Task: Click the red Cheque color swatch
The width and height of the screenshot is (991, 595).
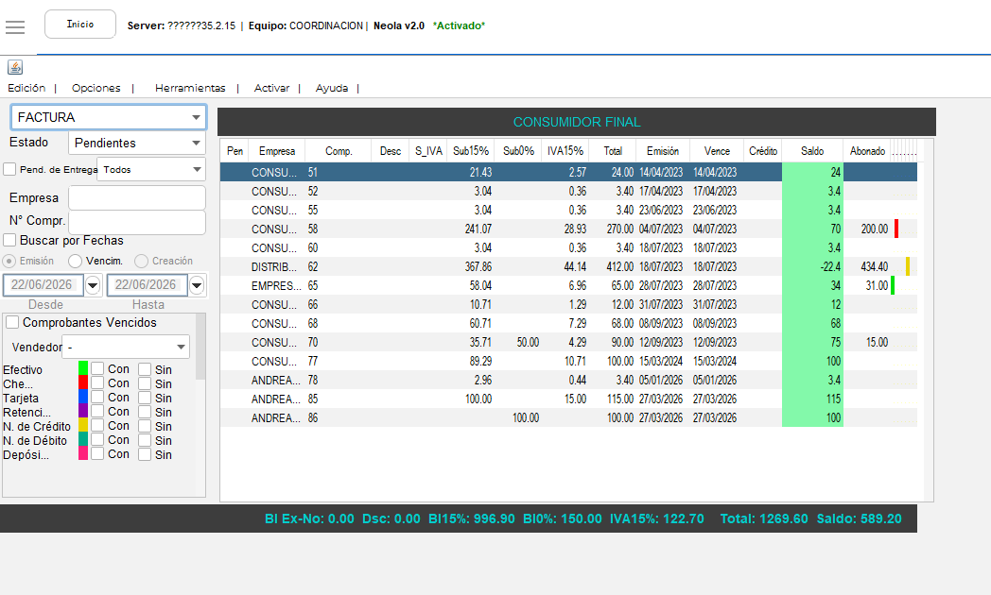Action: 83,382
